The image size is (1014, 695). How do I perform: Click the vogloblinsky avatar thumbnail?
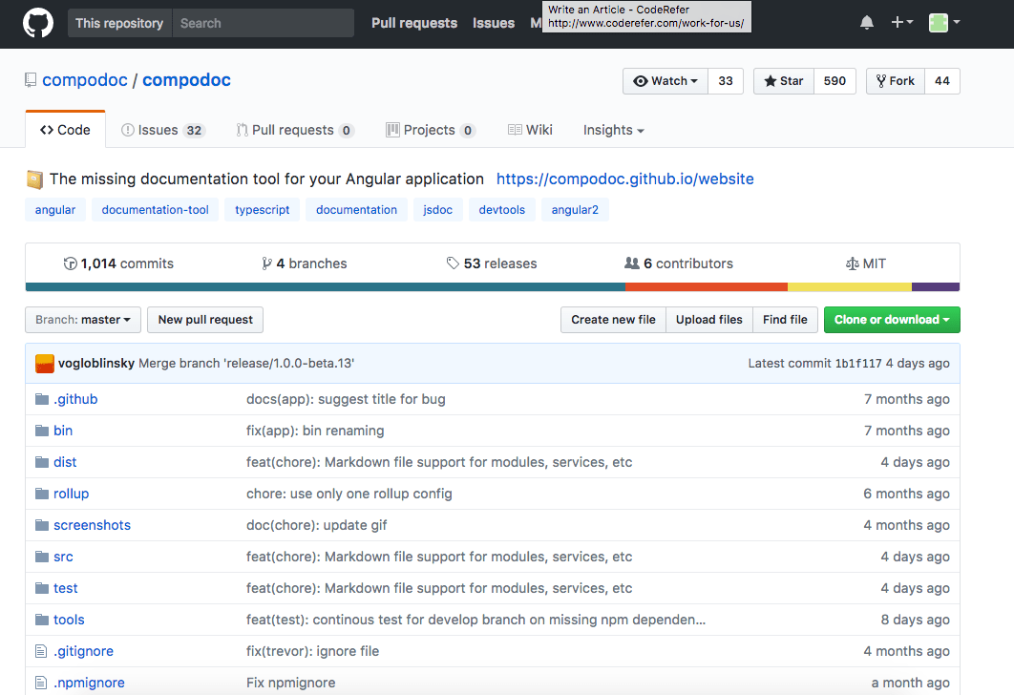45,364
